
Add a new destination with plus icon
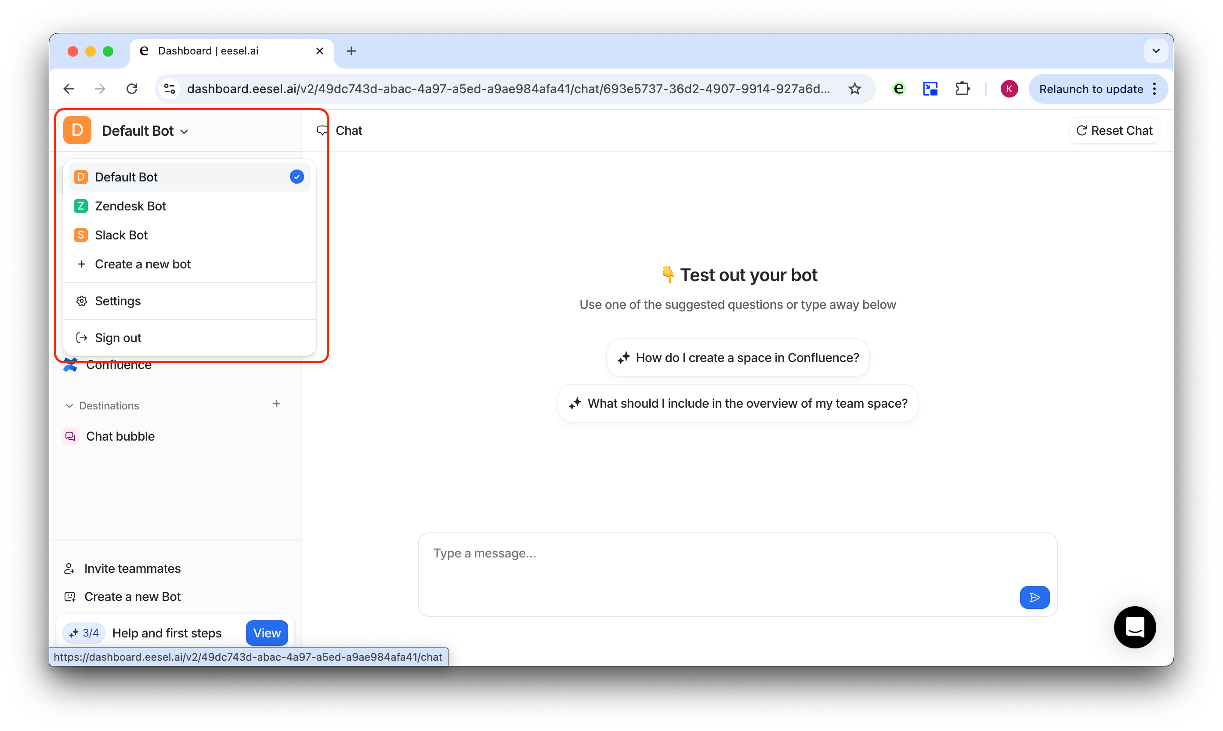click(277, 404)
